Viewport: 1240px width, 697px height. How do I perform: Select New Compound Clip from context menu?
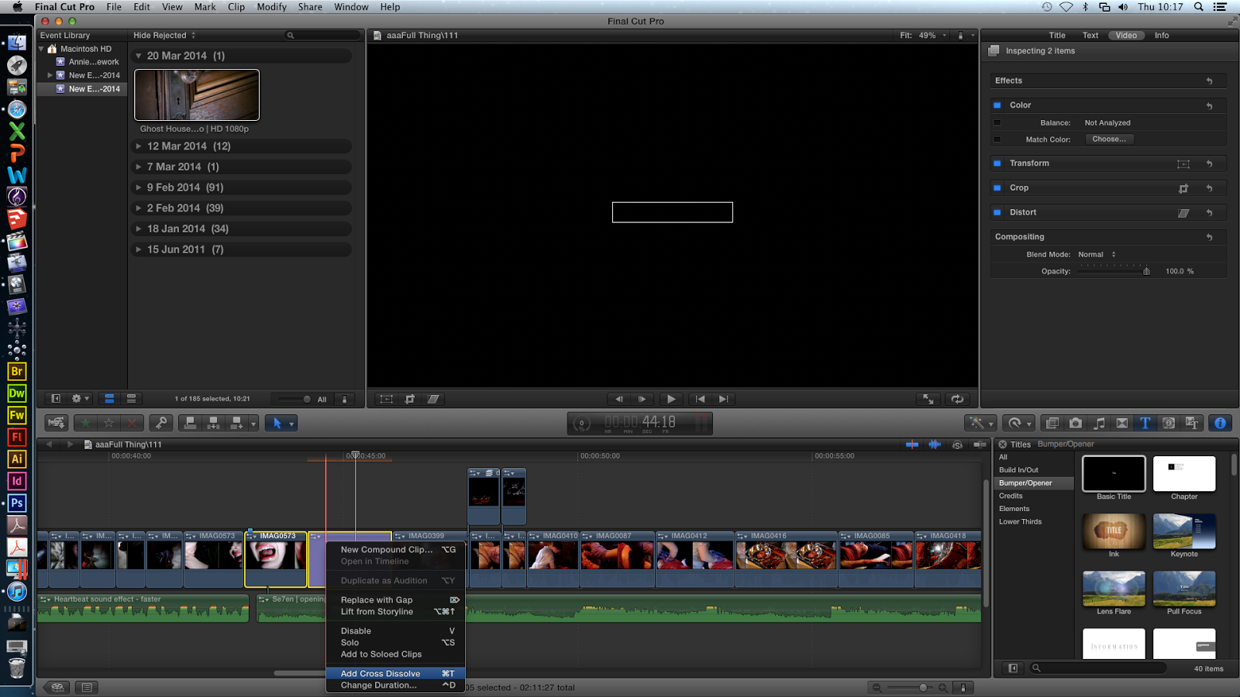click(x=395, y=550)
